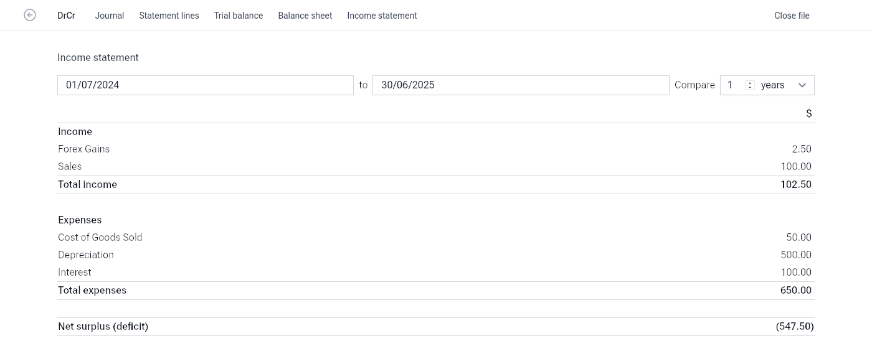Open the DrCr home link
Image resolution: width=872 pixels, height=356 pixels.
[x=66, y=16]
